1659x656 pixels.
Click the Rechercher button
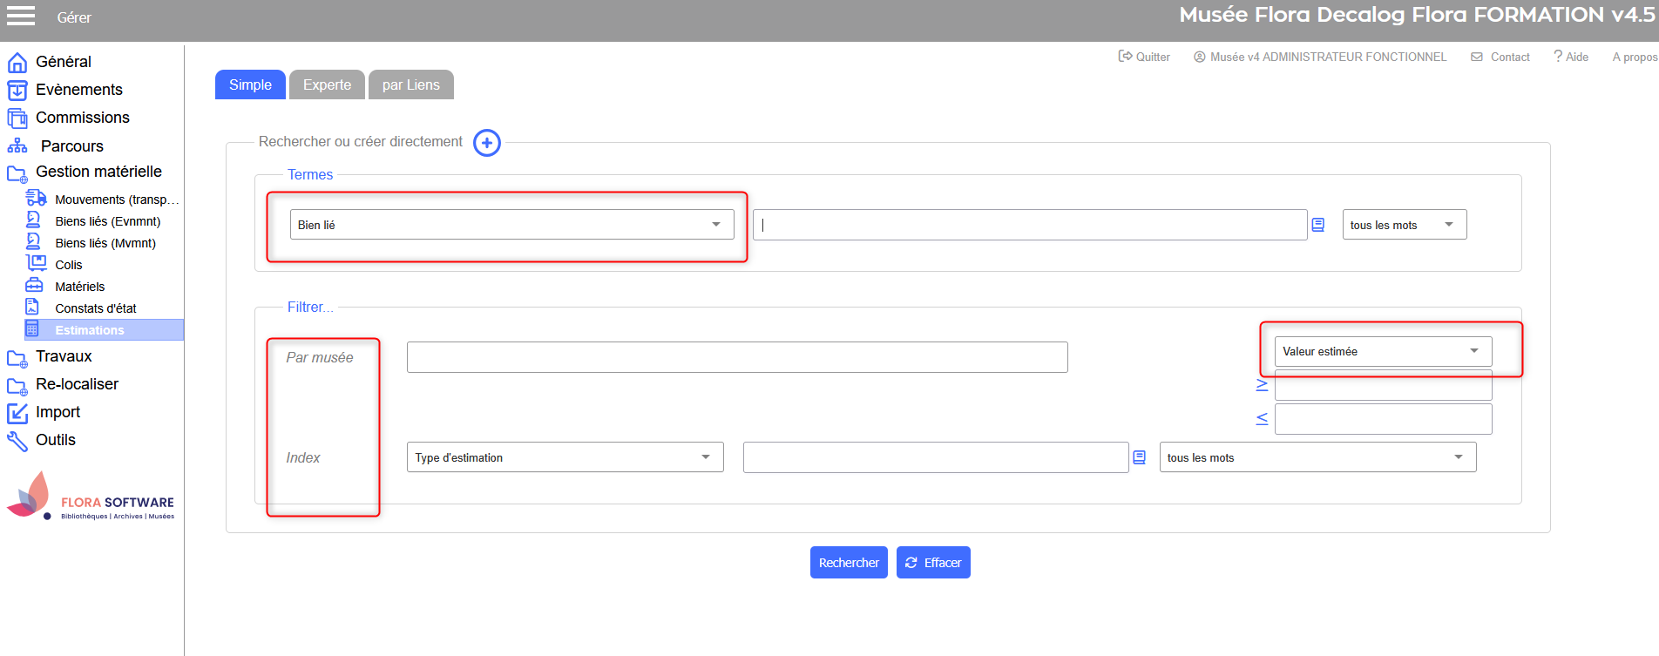(x=849, y=563)
